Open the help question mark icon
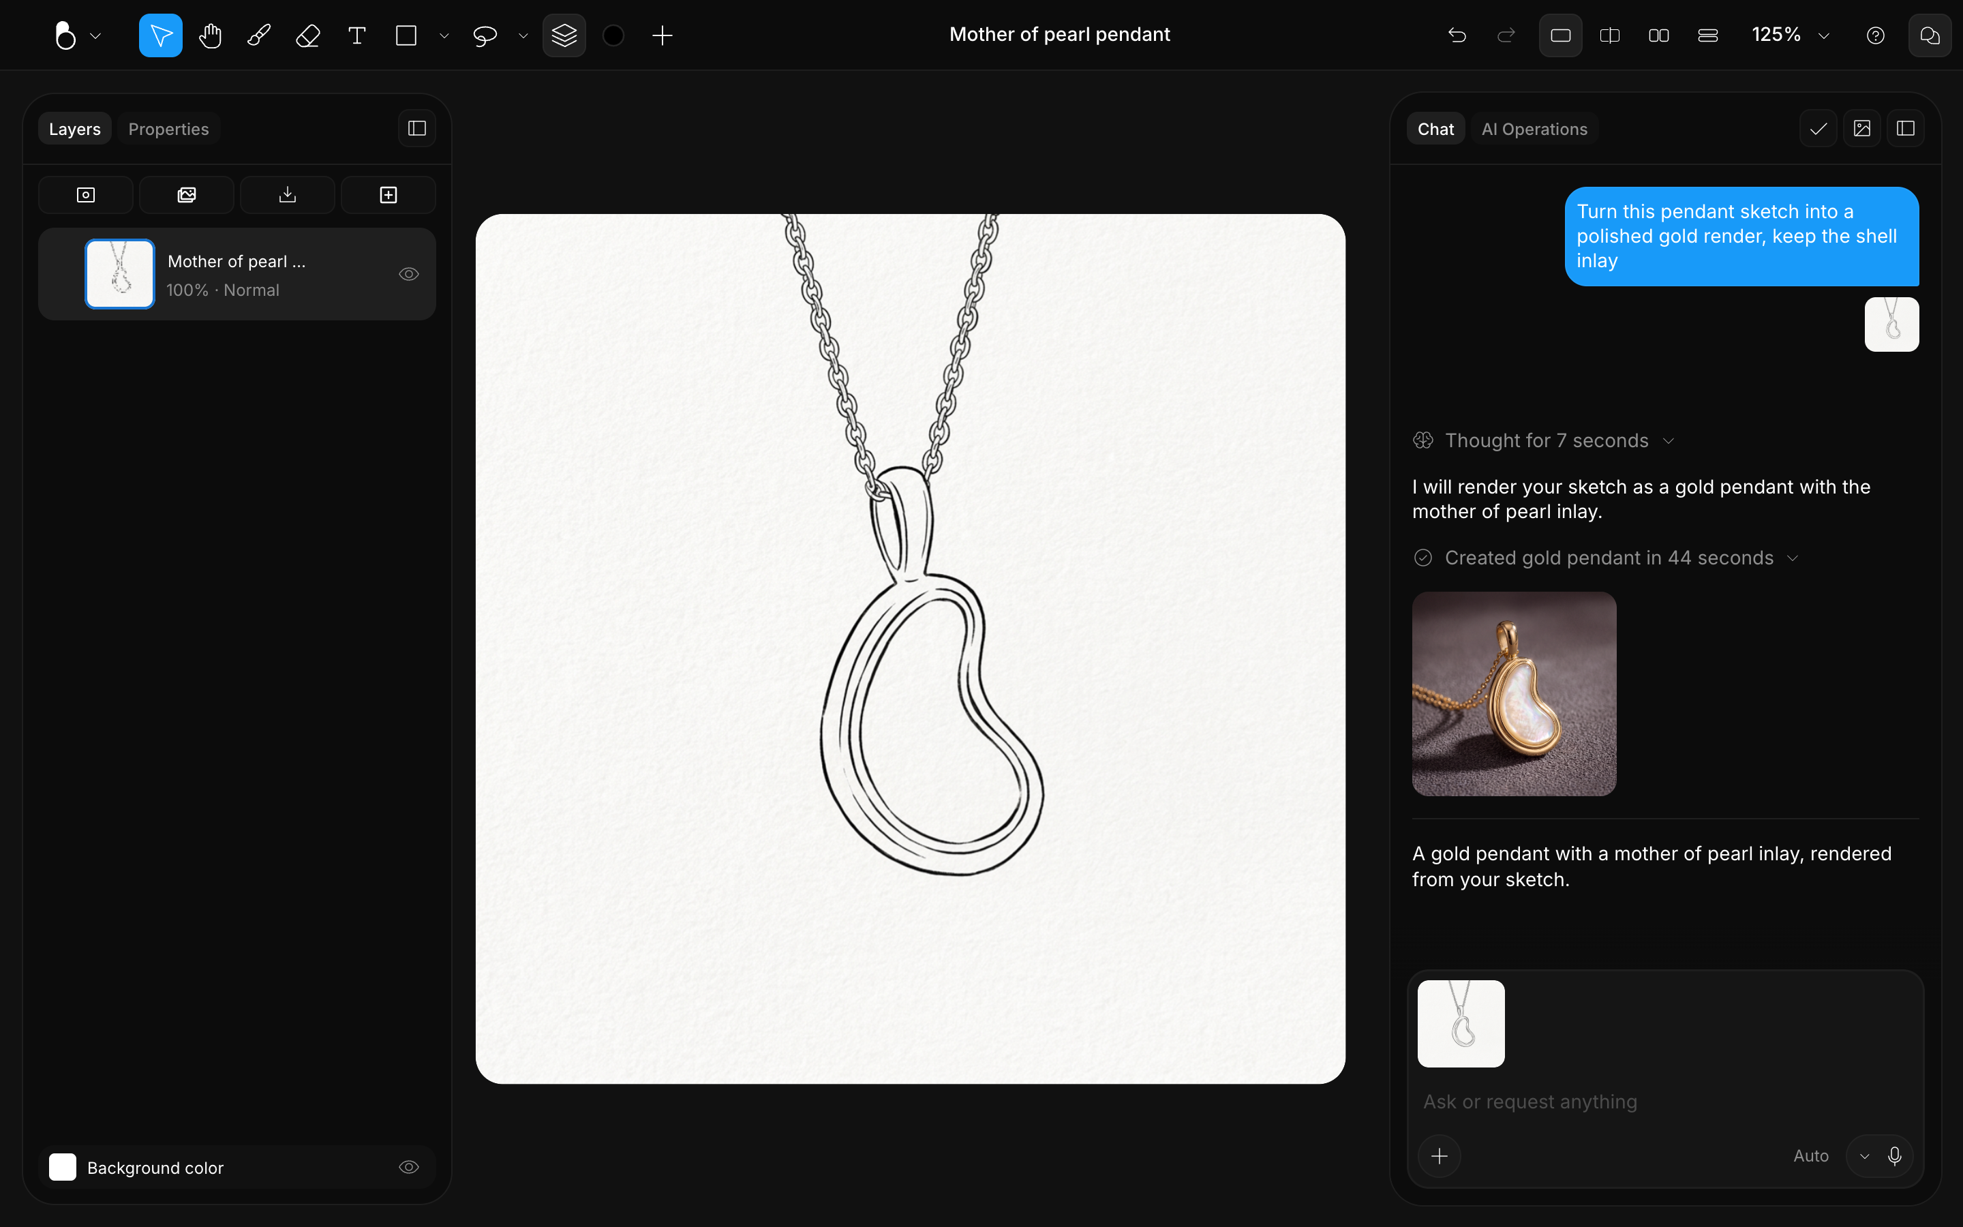This screenshot has width=1963, height=1227. click(x=1875, y=35)
